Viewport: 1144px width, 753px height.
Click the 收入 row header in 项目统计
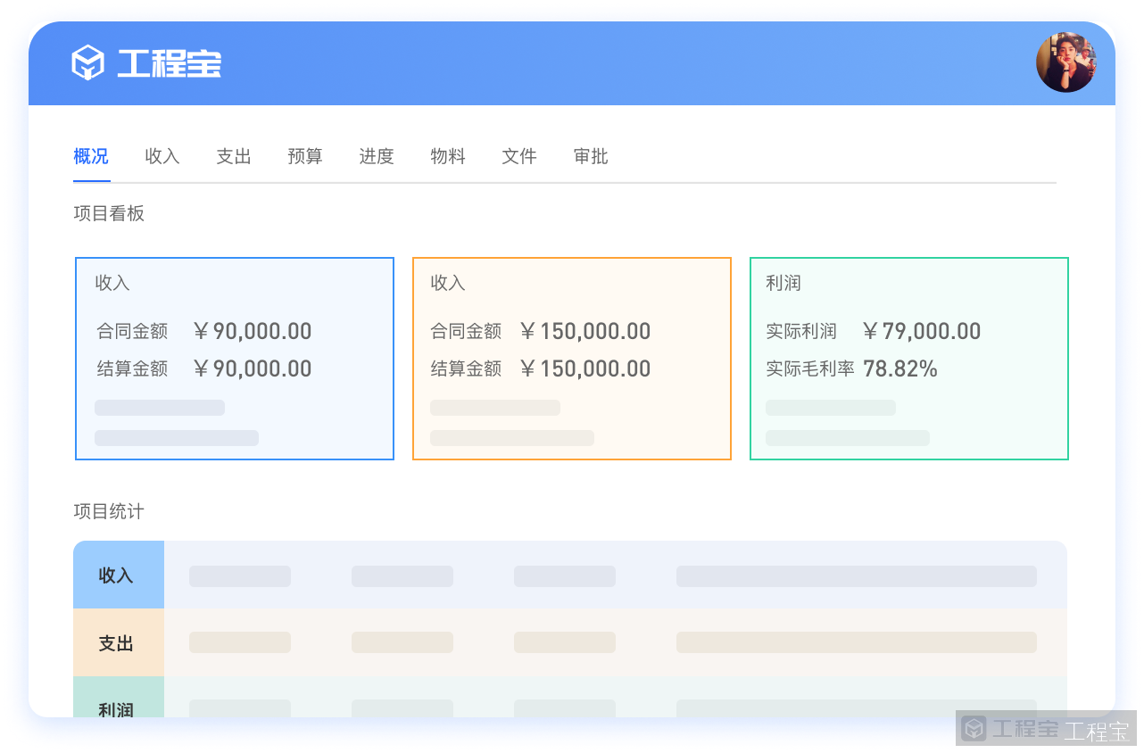tap(118, 575)
